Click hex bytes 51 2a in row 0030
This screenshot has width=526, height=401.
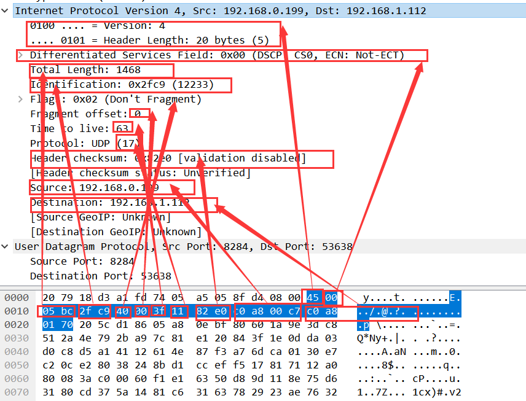point(58,338)
